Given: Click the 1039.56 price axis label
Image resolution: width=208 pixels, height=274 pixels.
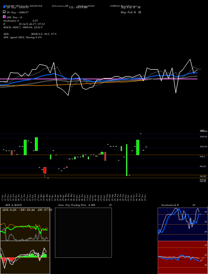Looking at the screenshot, I should tap(203, 137).
